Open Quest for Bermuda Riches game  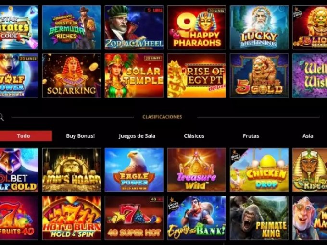[72, 27]
